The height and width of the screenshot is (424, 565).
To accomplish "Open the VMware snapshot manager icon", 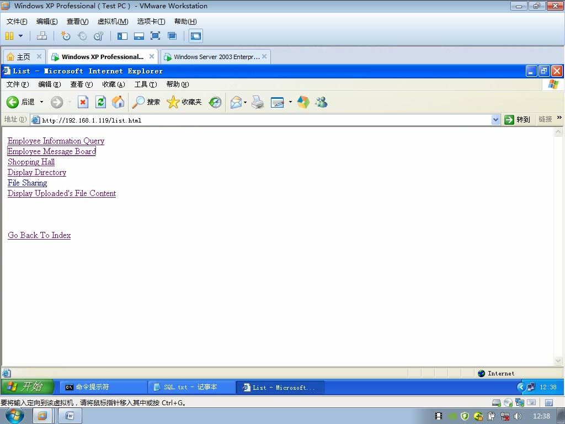I will pyautogui.click(x=98, y=36).
